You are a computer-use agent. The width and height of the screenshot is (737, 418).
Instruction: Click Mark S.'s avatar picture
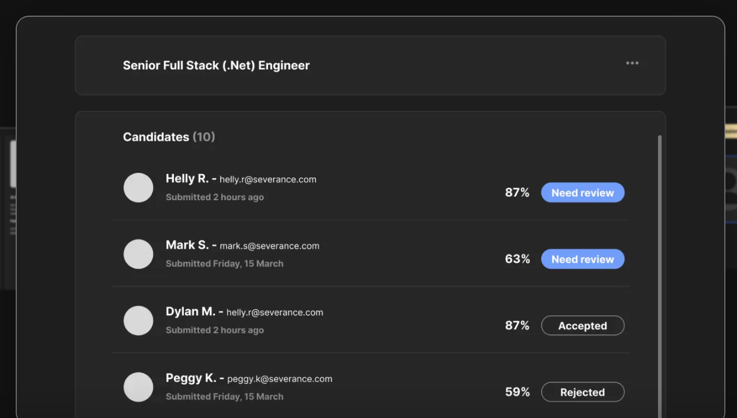tap(138, 254)
